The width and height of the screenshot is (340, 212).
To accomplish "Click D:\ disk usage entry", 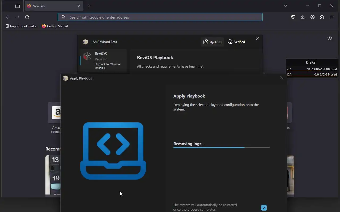I will [x=312, y=74].
